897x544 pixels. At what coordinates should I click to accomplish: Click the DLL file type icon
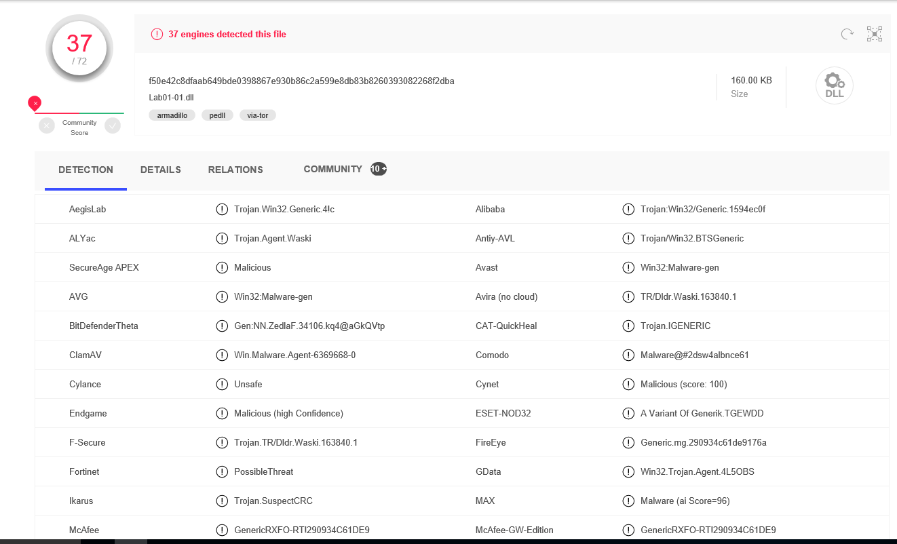point(835,85)
